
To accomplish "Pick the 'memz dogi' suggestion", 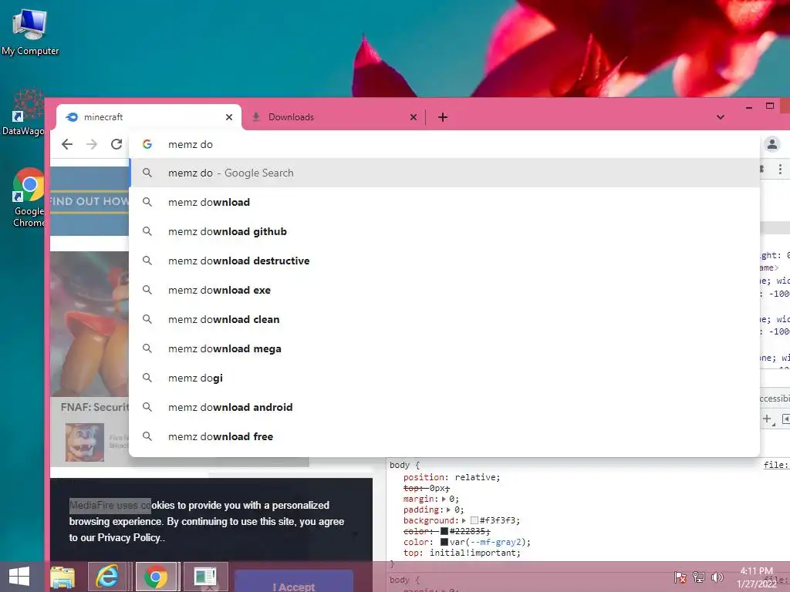I will (444, 378).
